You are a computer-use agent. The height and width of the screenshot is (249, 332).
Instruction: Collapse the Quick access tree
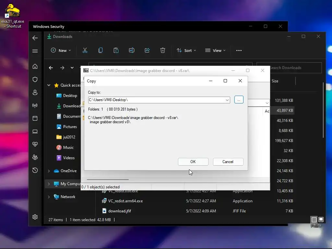point(49,85)
